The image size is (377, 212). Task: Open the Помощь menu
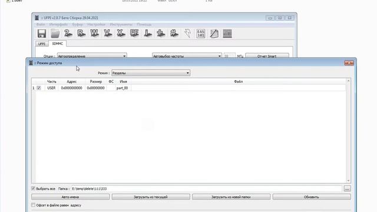(x=144, y=25)
